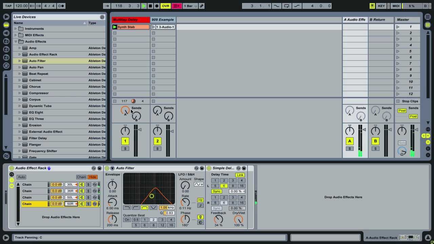This screenshot has height=244, width=434.
Task: Switch to Arrangement View icon
Action: point(428,17)
